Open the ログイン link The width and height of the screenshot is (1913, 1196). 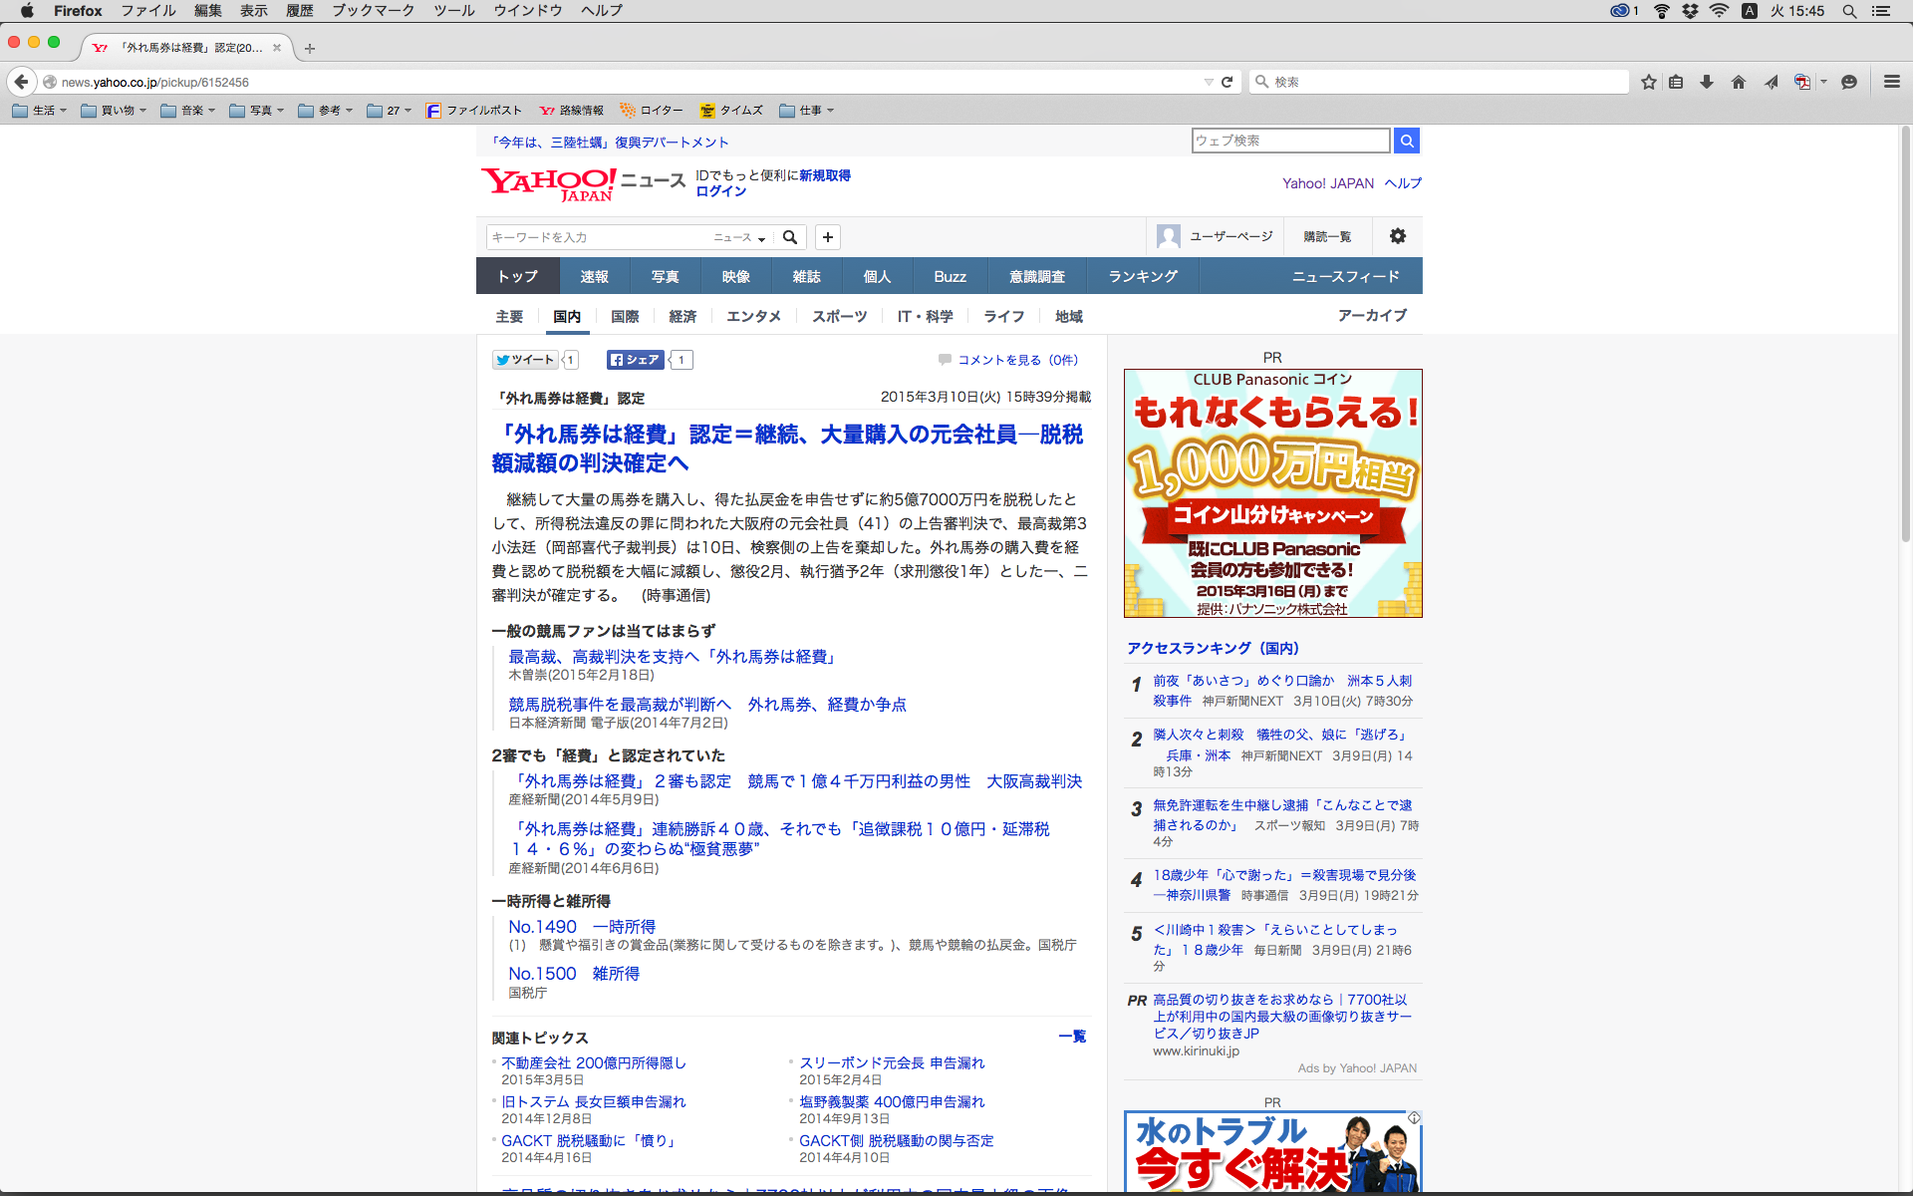(720, 191)
